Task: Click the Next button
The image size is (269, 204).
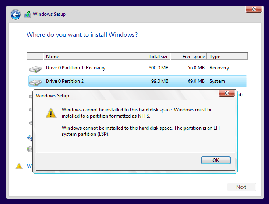Action: [x=241, y=187]
